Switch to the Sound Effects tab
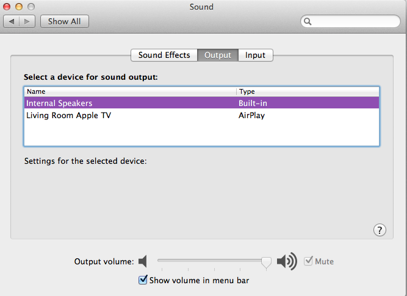The image size is (407, 296). pyautogui.click(x=164, y=55)
